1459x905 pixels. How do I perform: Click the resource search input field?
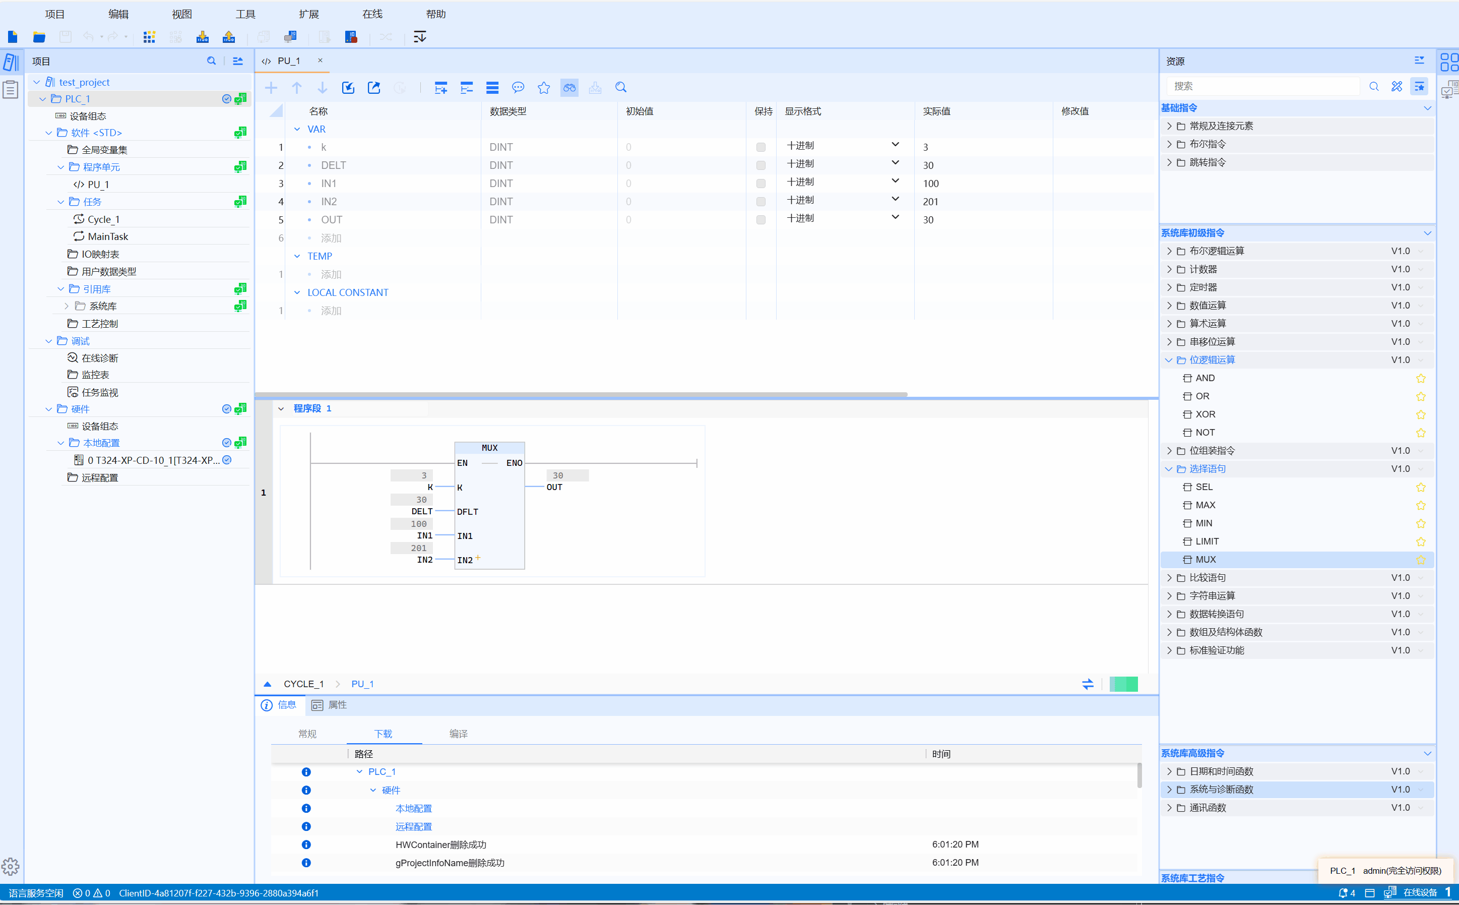click(1262, 86)
